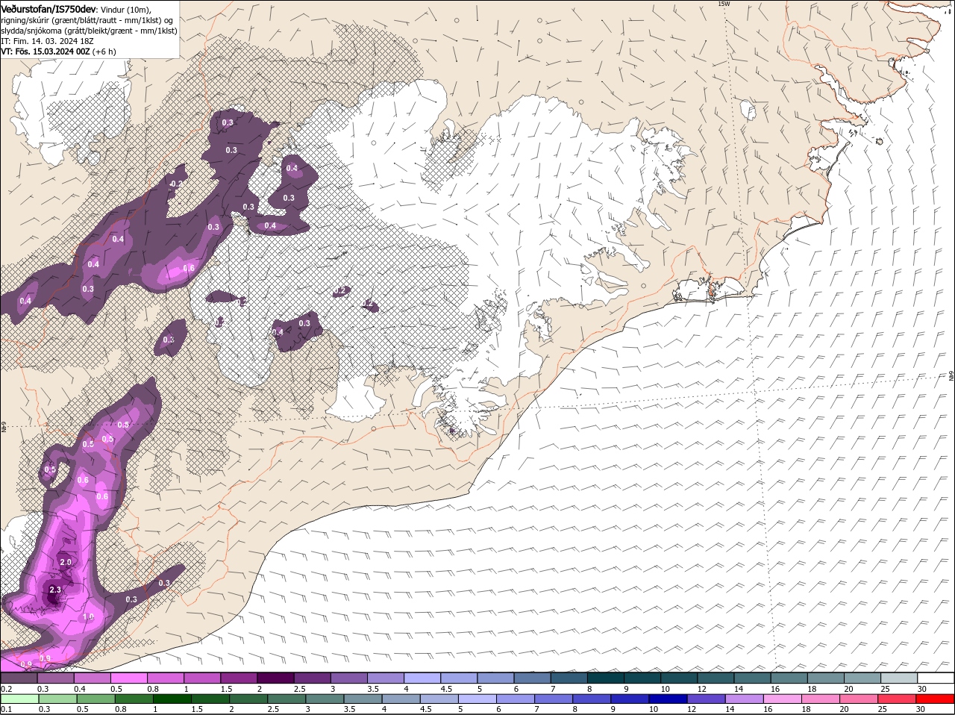Pick the darkest purple upper-row swatch between 2 and 2.5

[275, 678]
